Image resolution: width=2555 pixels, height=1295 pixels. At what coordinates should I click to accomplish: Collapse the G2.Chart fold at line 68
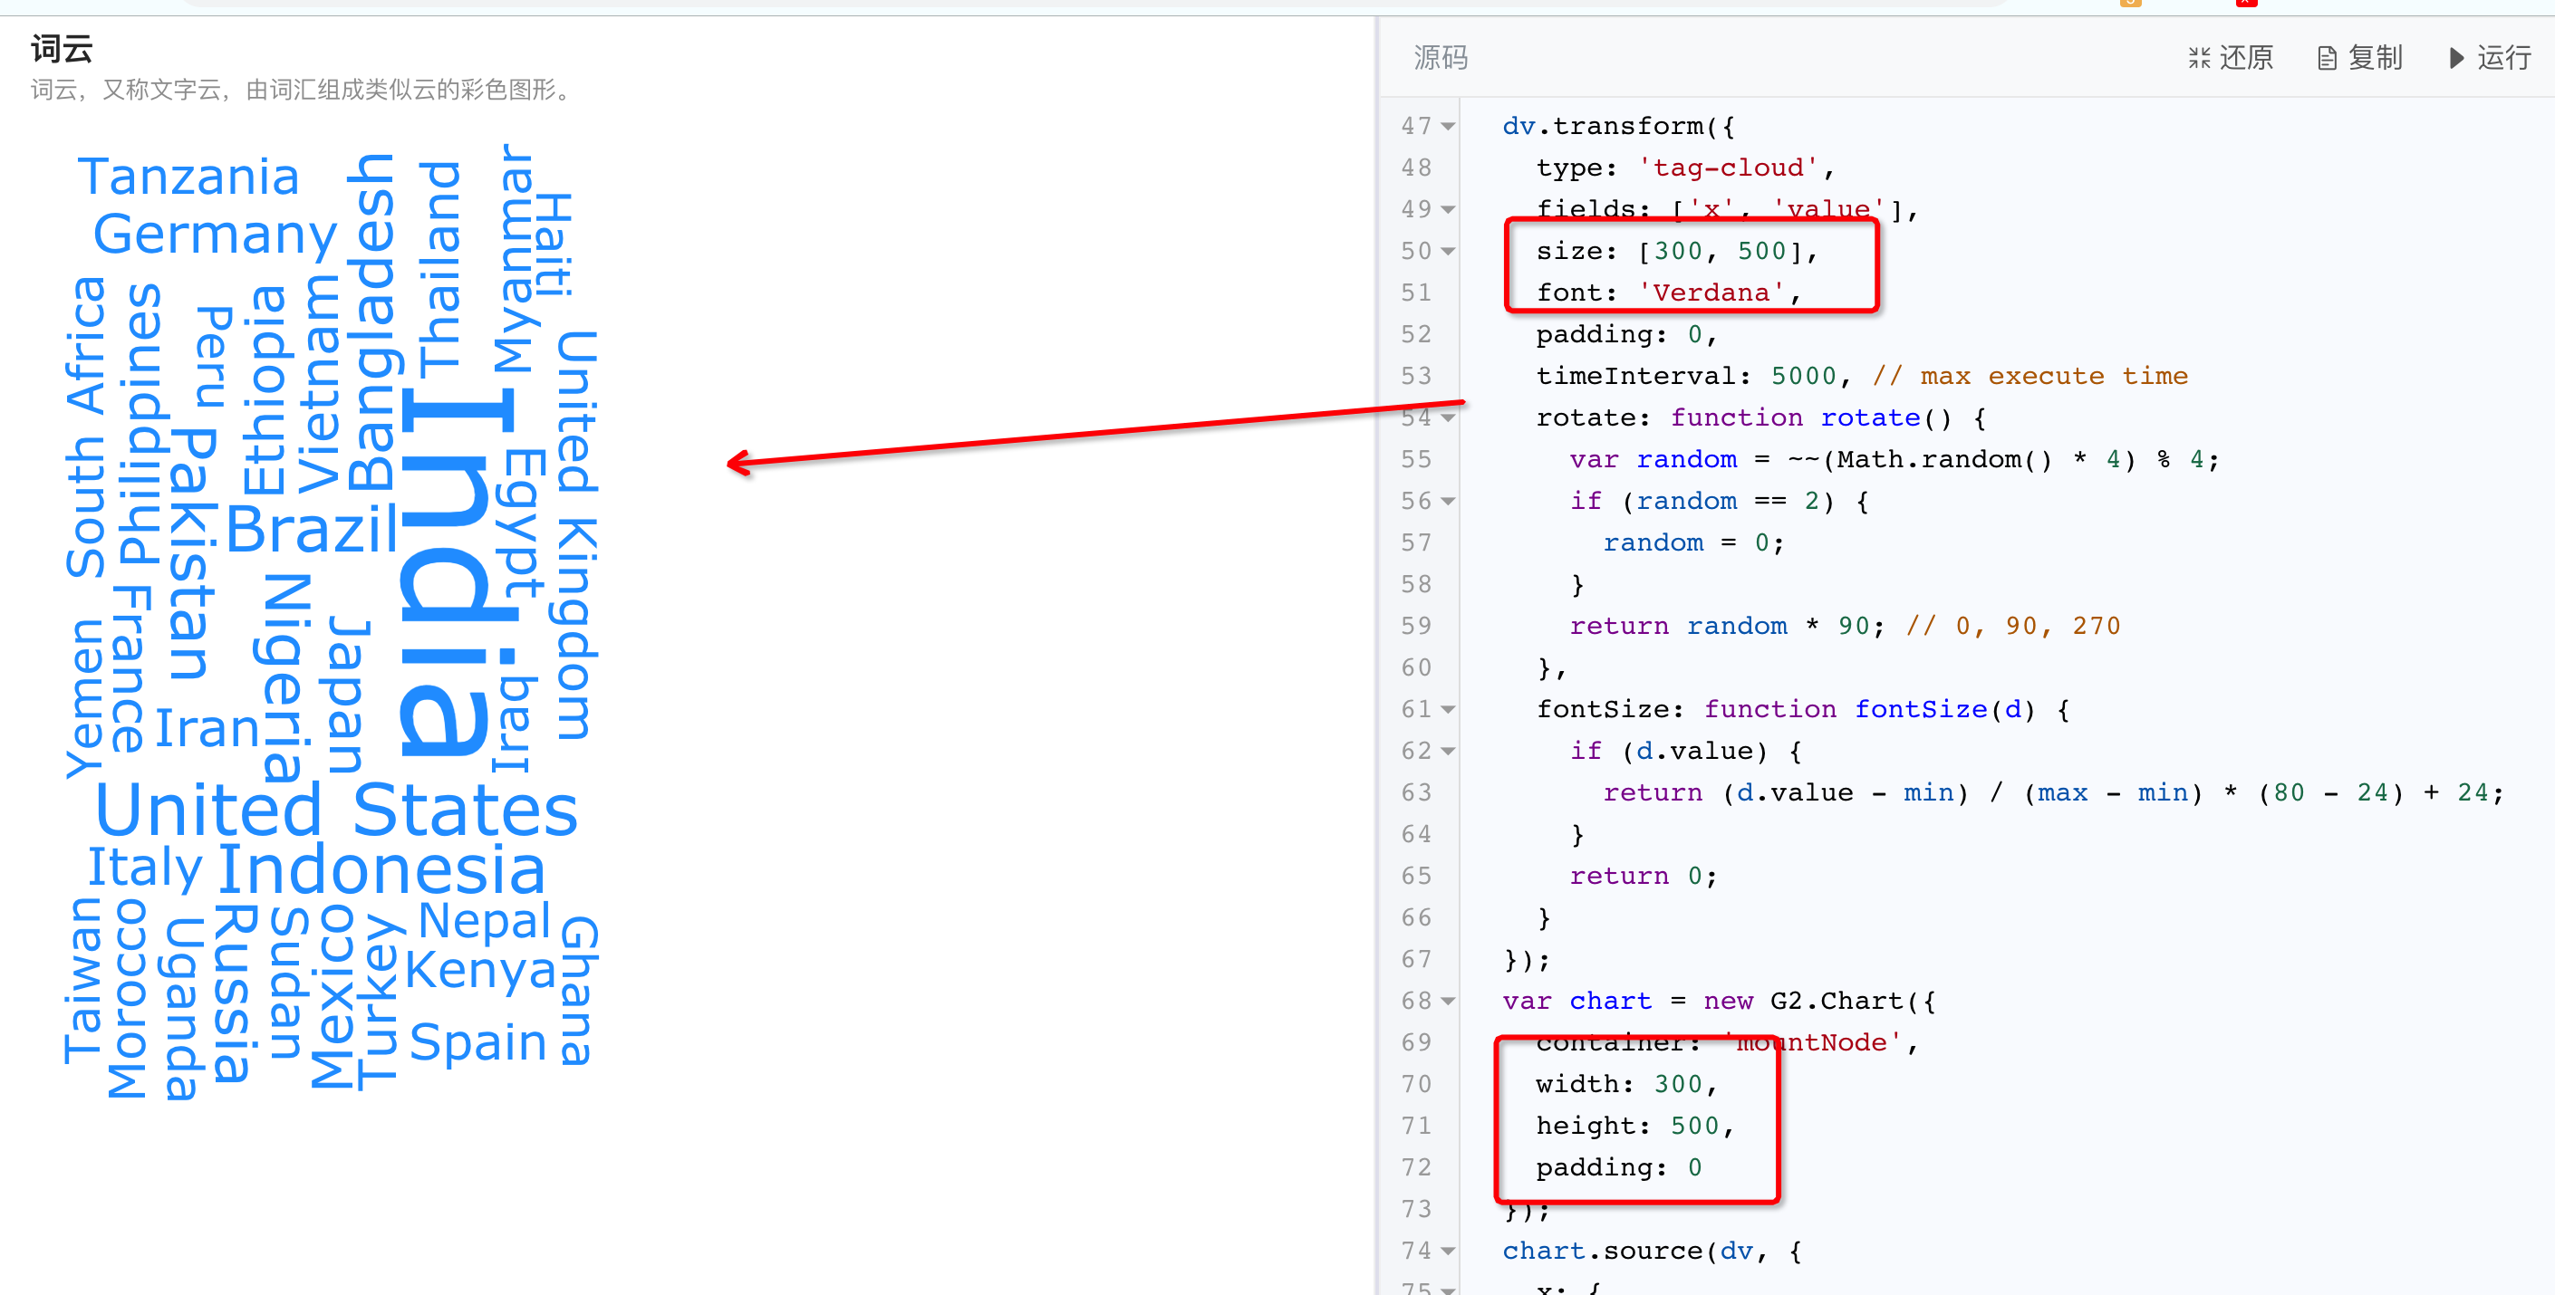click(x=1448, y=1001)
